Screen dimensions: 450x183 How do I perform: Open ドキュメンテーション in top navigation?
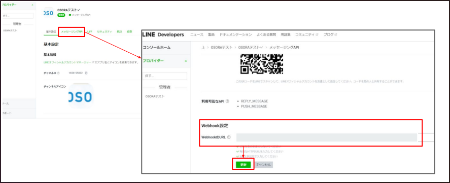click(235, 34)
